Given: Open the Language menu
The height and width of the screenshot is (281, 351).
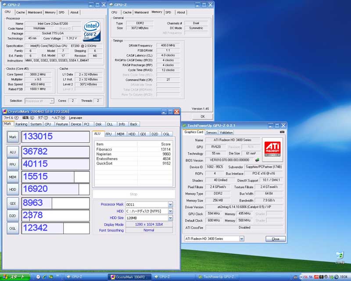Looking at the screenshot, I should (x=75, y=118).
